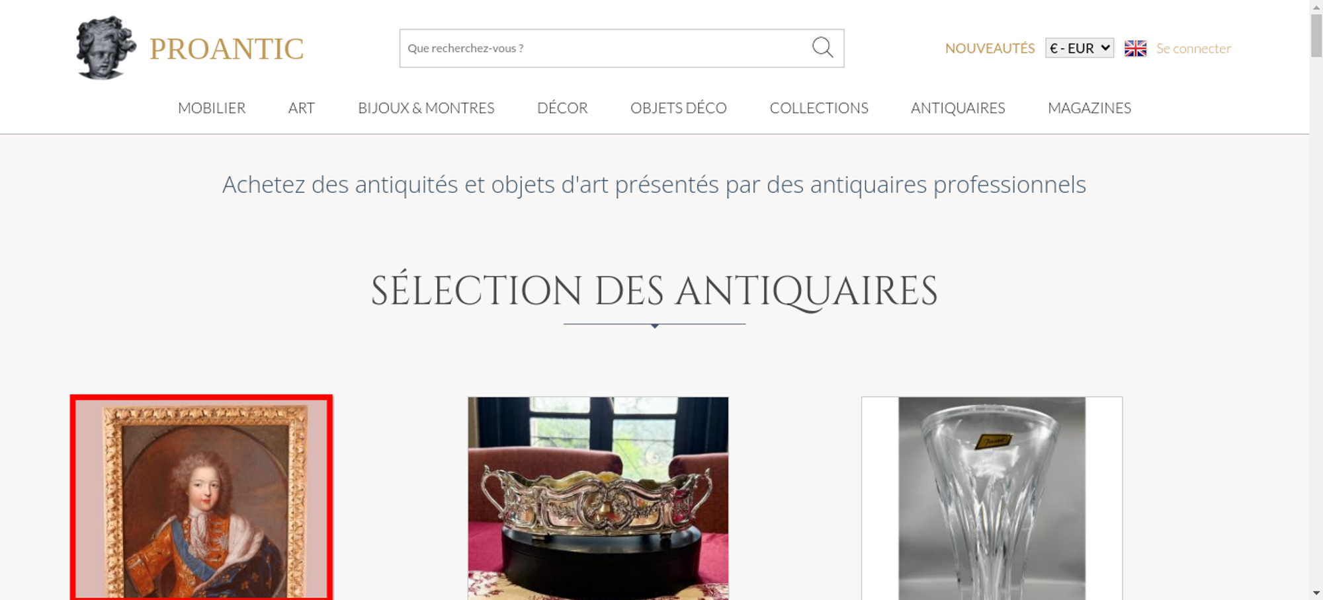This screenshot has width=1323, height=600.
Task: Click the Se connecter link
Action: 1193,48
